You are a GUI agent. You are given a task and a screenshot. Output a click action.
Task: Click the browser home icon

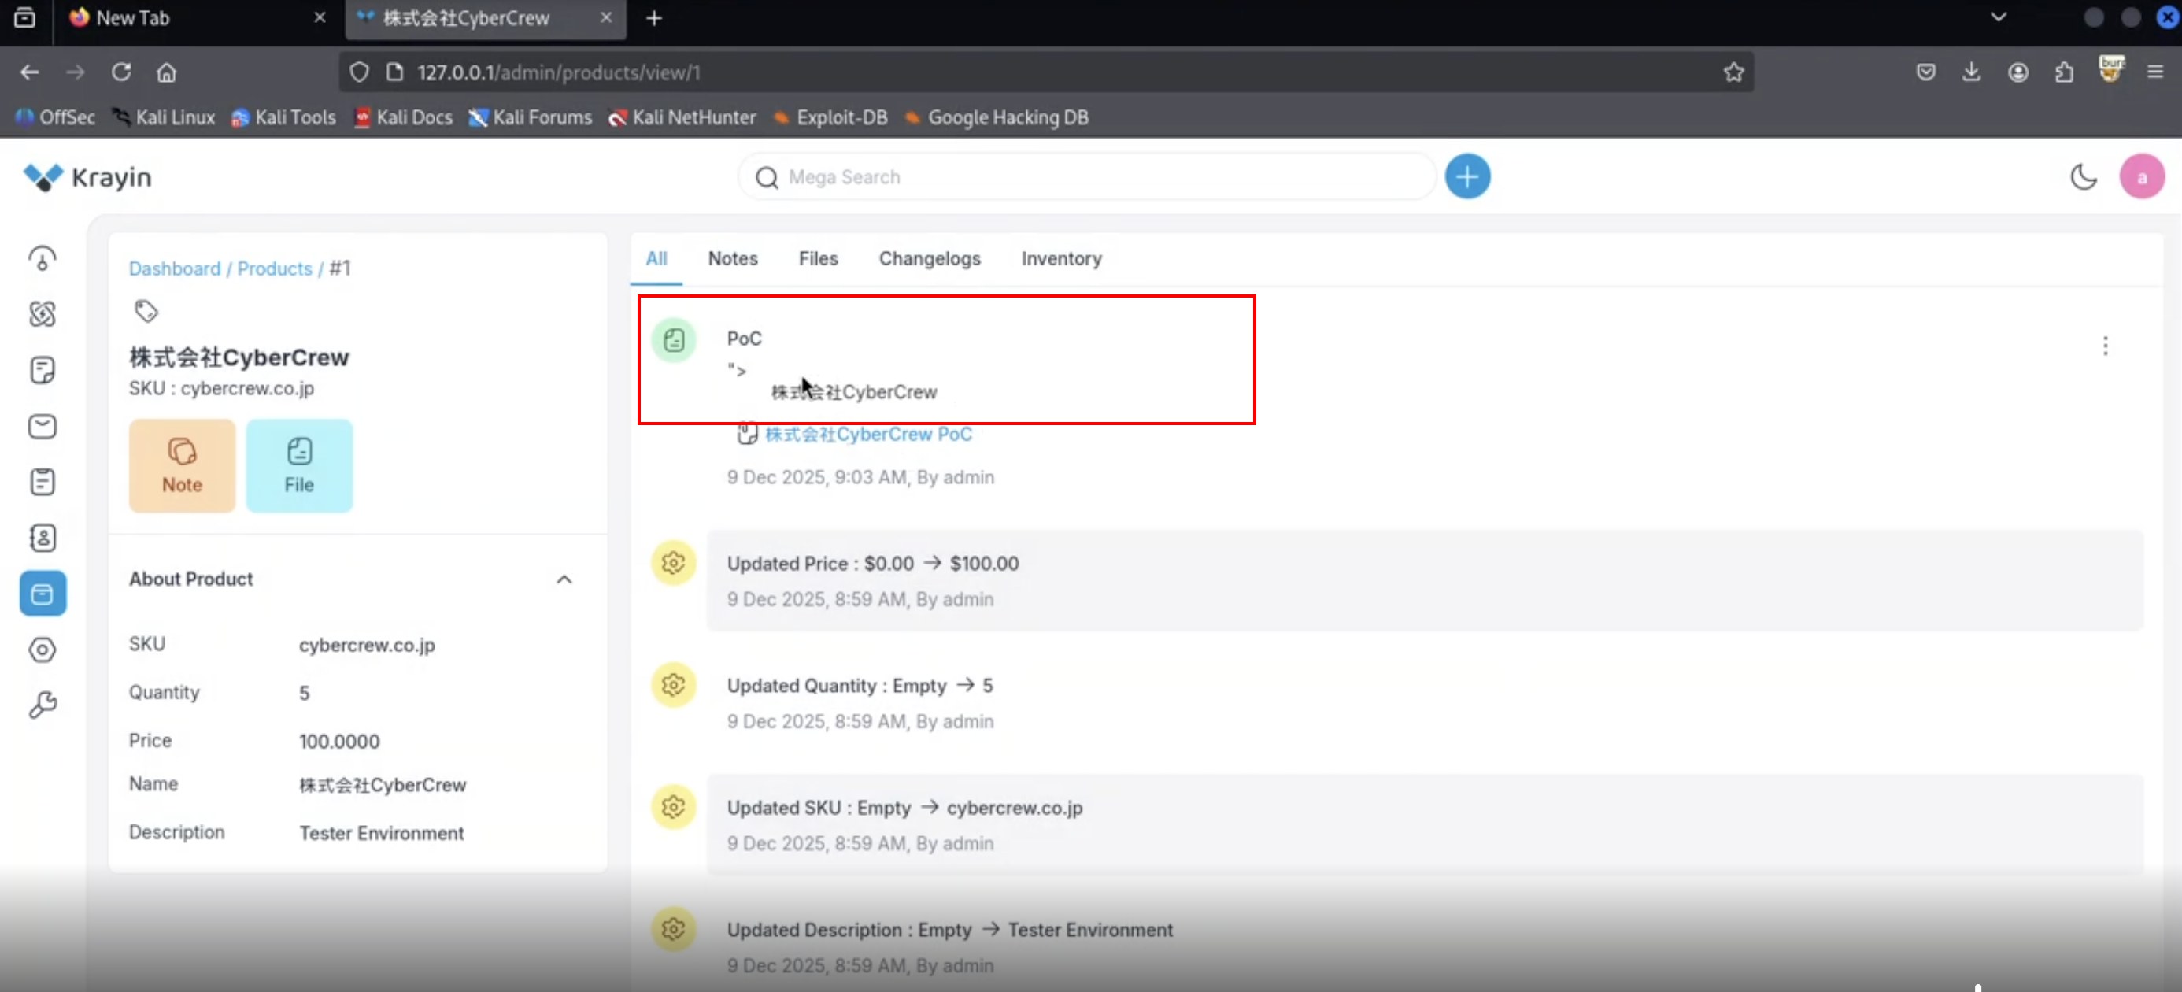[x=167, y=72]
